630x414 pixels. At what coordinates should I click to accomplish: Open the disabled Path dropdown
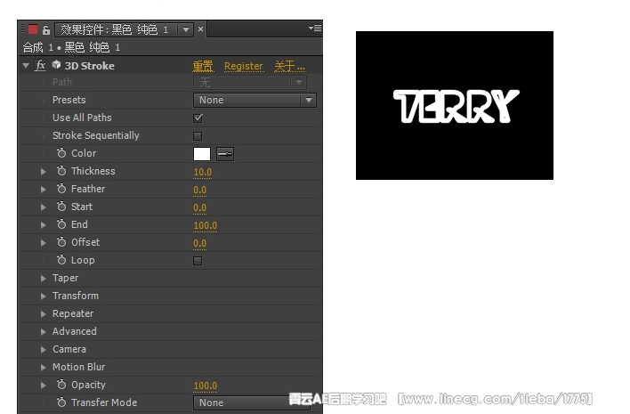pyautogui.click(x=250, y=83)
